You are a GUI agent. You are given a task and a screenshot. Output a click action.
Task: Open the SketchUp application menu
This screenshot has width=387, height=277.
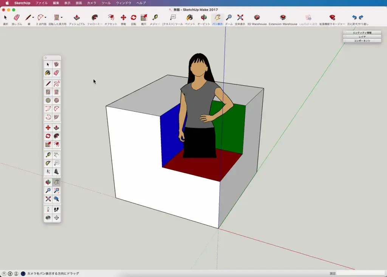point(22,3)
